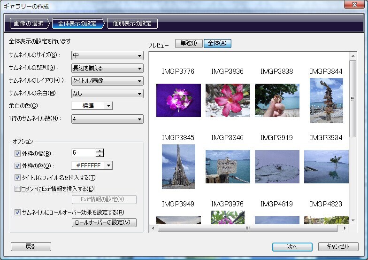Click the IMGP4819 title text
368x260 pixels.
click(277, 204)
